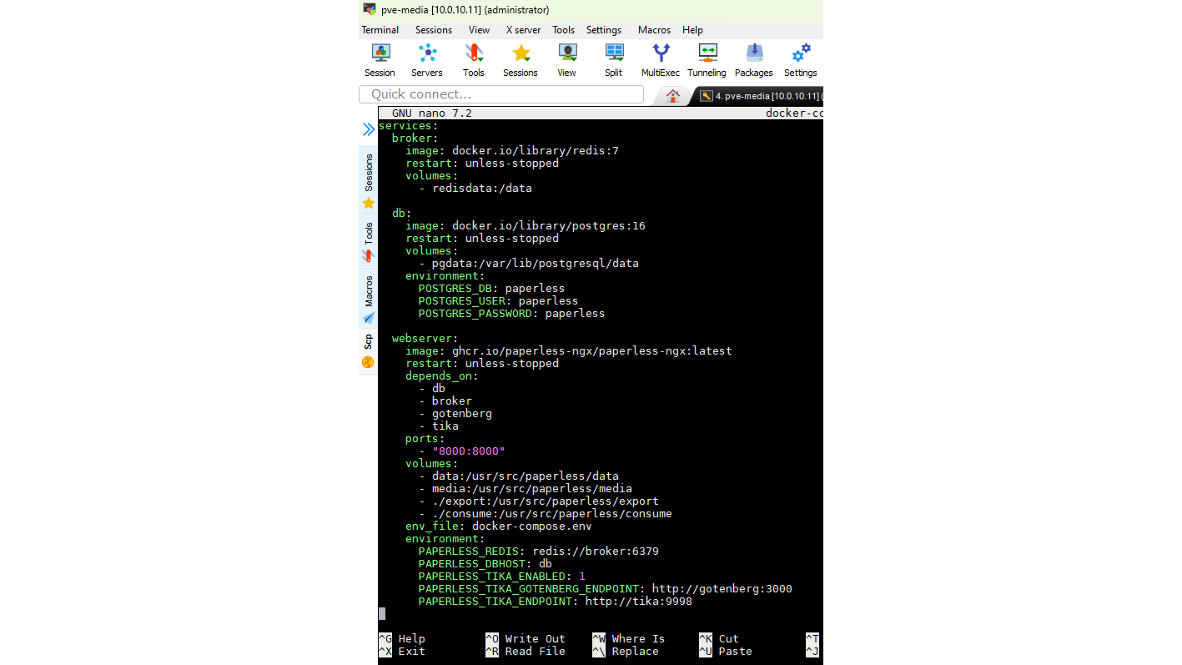1182x665 pixels.
Task: Click the PAPERLESS_TIKA_ENABLED line
Action: [502, 577]
